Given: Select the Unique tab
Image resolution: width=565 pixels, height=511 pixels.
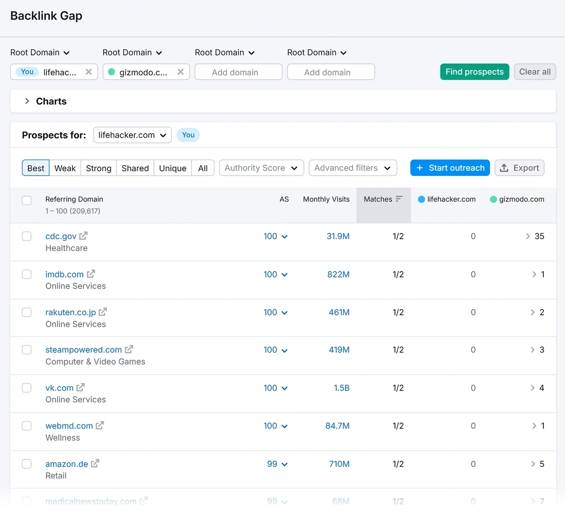Looking at the screenshot, I should coord(173,168).
